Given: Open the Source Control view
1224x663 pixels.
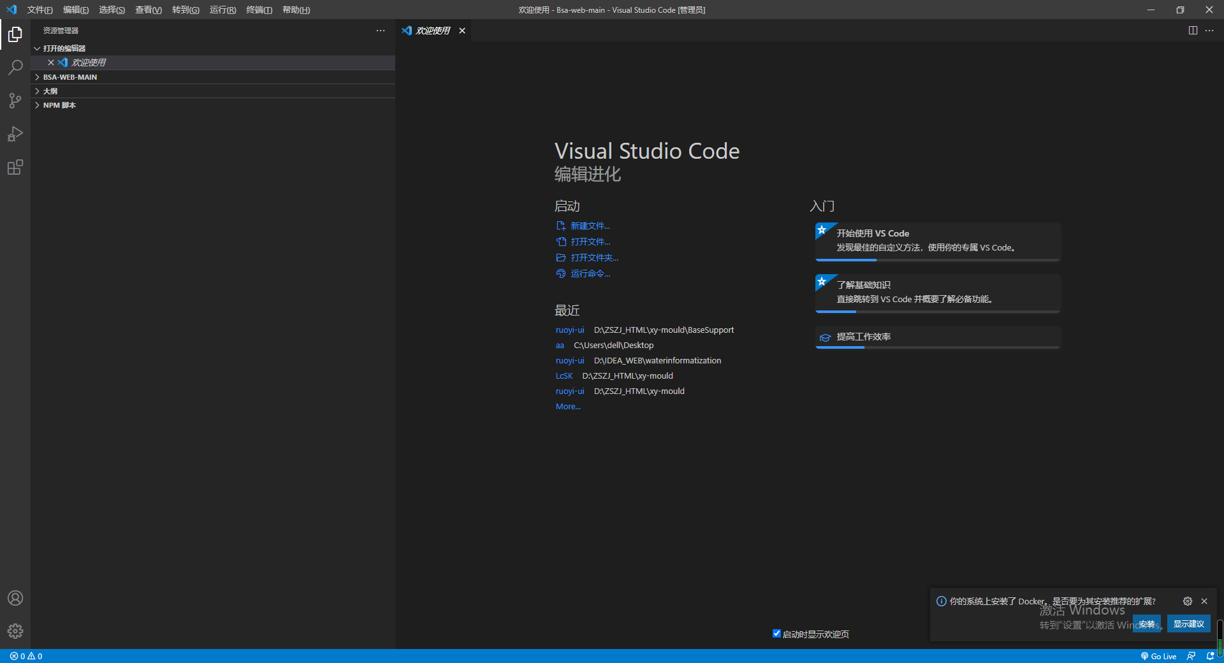Looking at the screenshot, I should tap(15, 101).
